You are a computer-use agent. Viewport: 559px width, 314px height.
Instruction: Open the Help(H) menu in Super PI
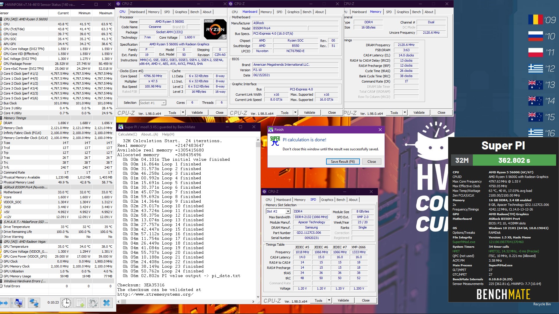168,134
